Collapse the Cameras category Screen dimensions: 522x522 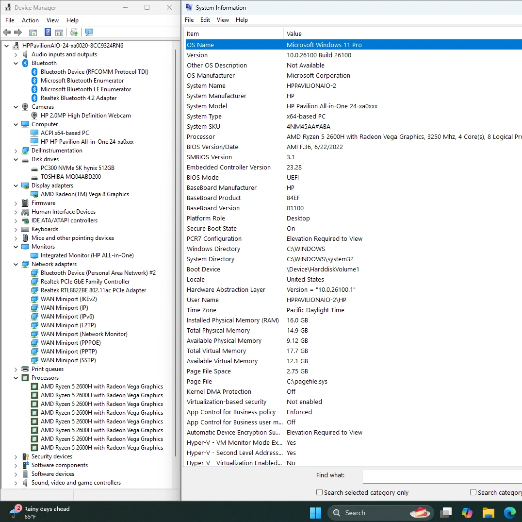click(16, 107)
